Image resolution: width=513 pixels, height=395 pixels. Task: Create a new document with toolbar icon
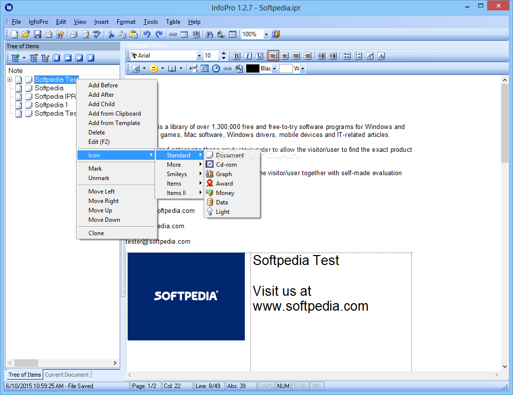click(x=14, y=34)
